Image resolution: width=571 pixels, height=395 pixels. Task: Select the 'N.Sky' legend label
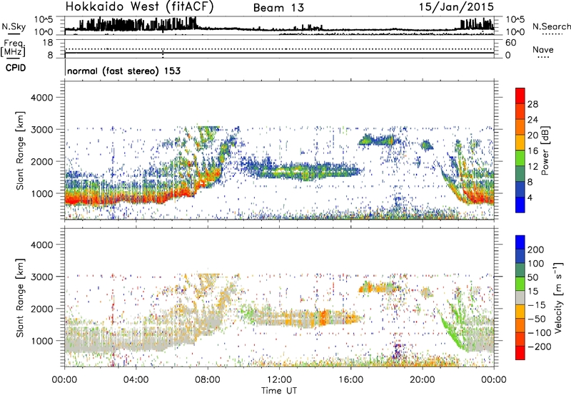coord(14,26)
